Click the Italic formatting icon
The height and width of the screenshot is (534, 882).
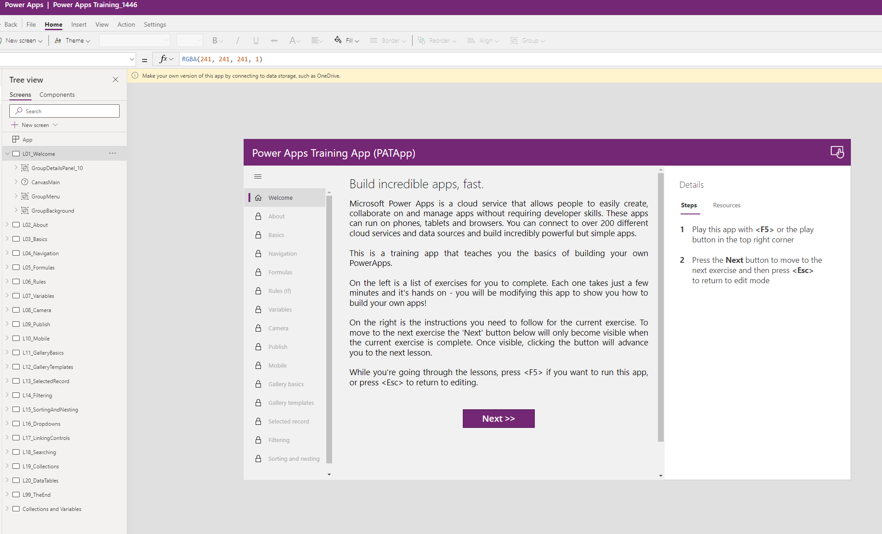(x=238, y=40)
